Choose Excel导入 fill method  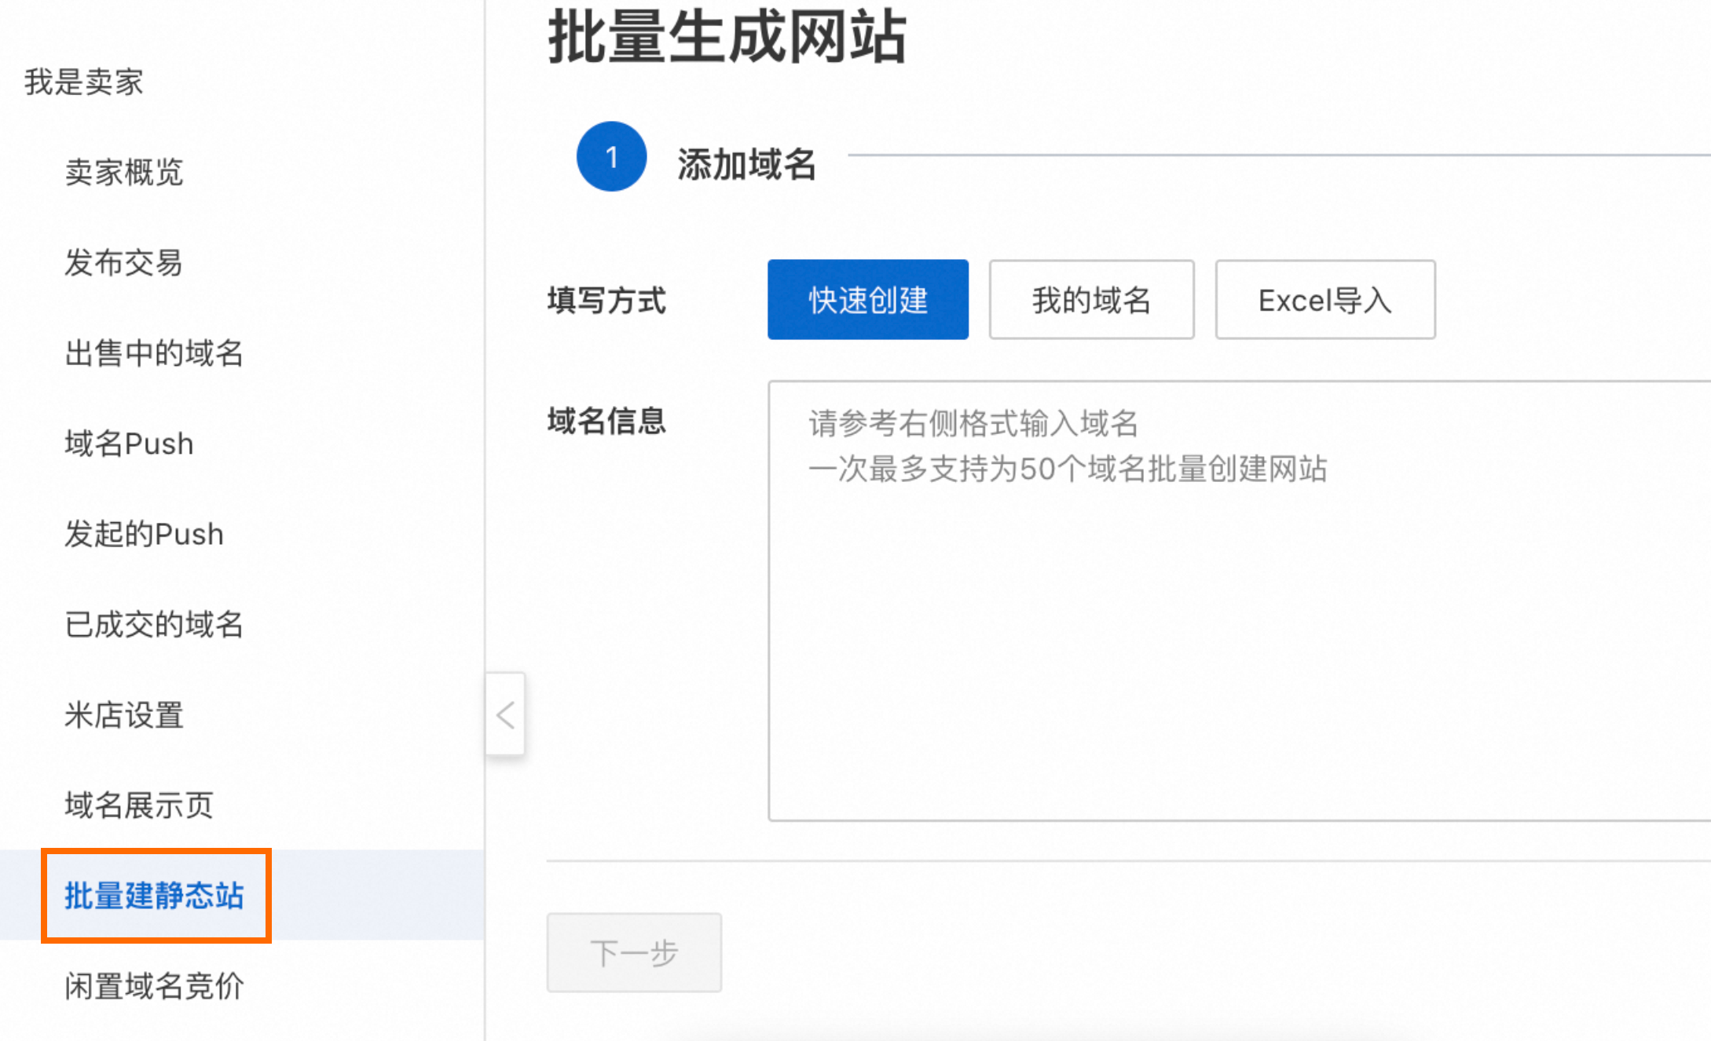click(1324, 300)
